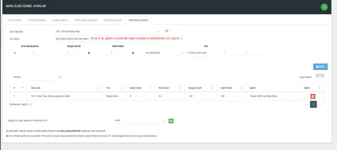Click the Kar value input field

[248, 53]
